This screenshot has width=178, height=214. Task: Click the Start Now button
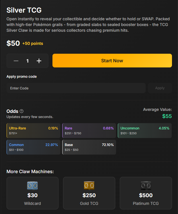[112, 61]
